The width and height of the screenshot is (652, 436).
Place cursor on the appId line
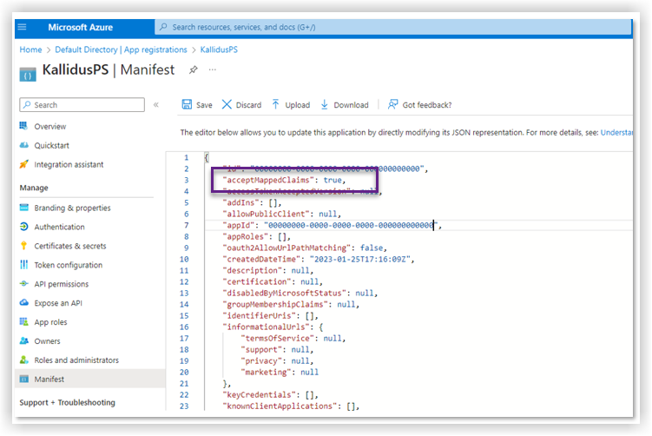point(418,225)
